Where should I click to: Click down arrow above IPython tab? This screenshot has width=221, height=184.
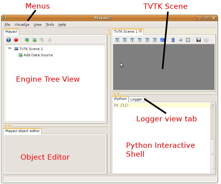(x=118, y=93)
